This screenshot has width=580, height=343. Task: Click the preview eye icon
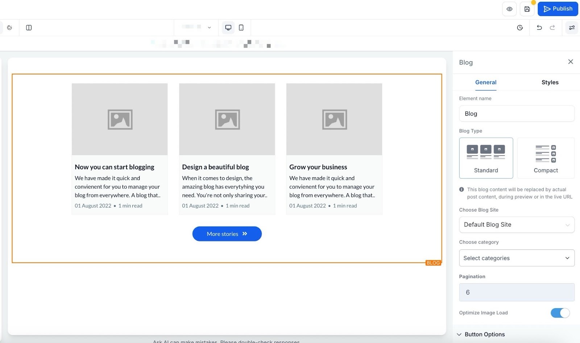point(509,9)
